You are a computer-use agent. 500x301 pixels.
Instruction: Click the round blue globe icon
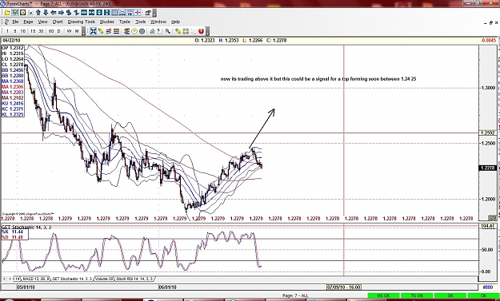pos(142,31)
